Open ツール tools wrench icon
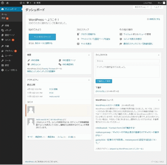Viewport: 167px width, 165px height. click(3, 60)
